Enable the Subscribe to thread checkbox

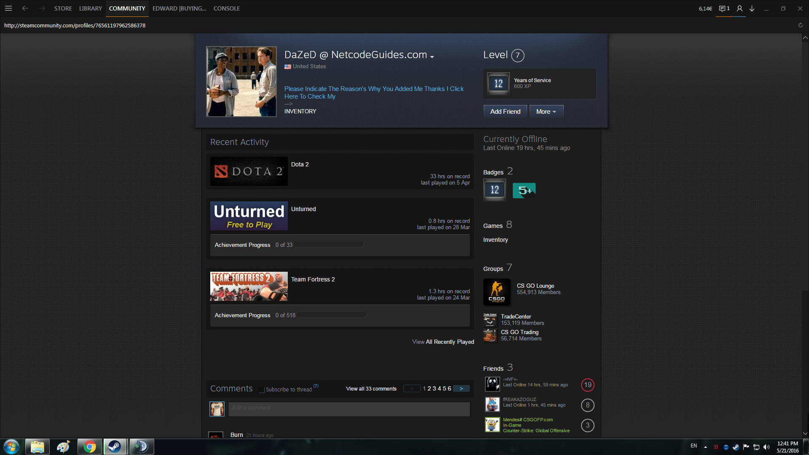262,390
